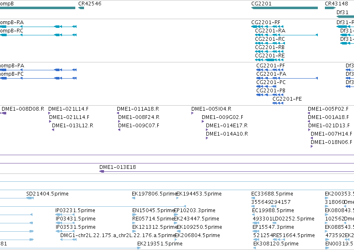Open protein CG2201-PA
Screen dimensions: 354x250
pyautogui.click(x=271, y=74)
